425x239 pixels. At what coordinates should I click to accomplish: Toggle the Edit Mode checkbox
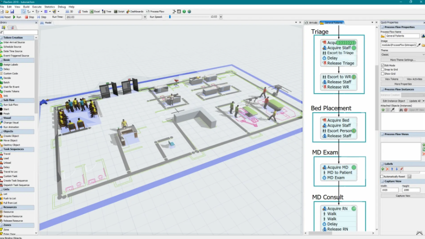tap(383, 65)
